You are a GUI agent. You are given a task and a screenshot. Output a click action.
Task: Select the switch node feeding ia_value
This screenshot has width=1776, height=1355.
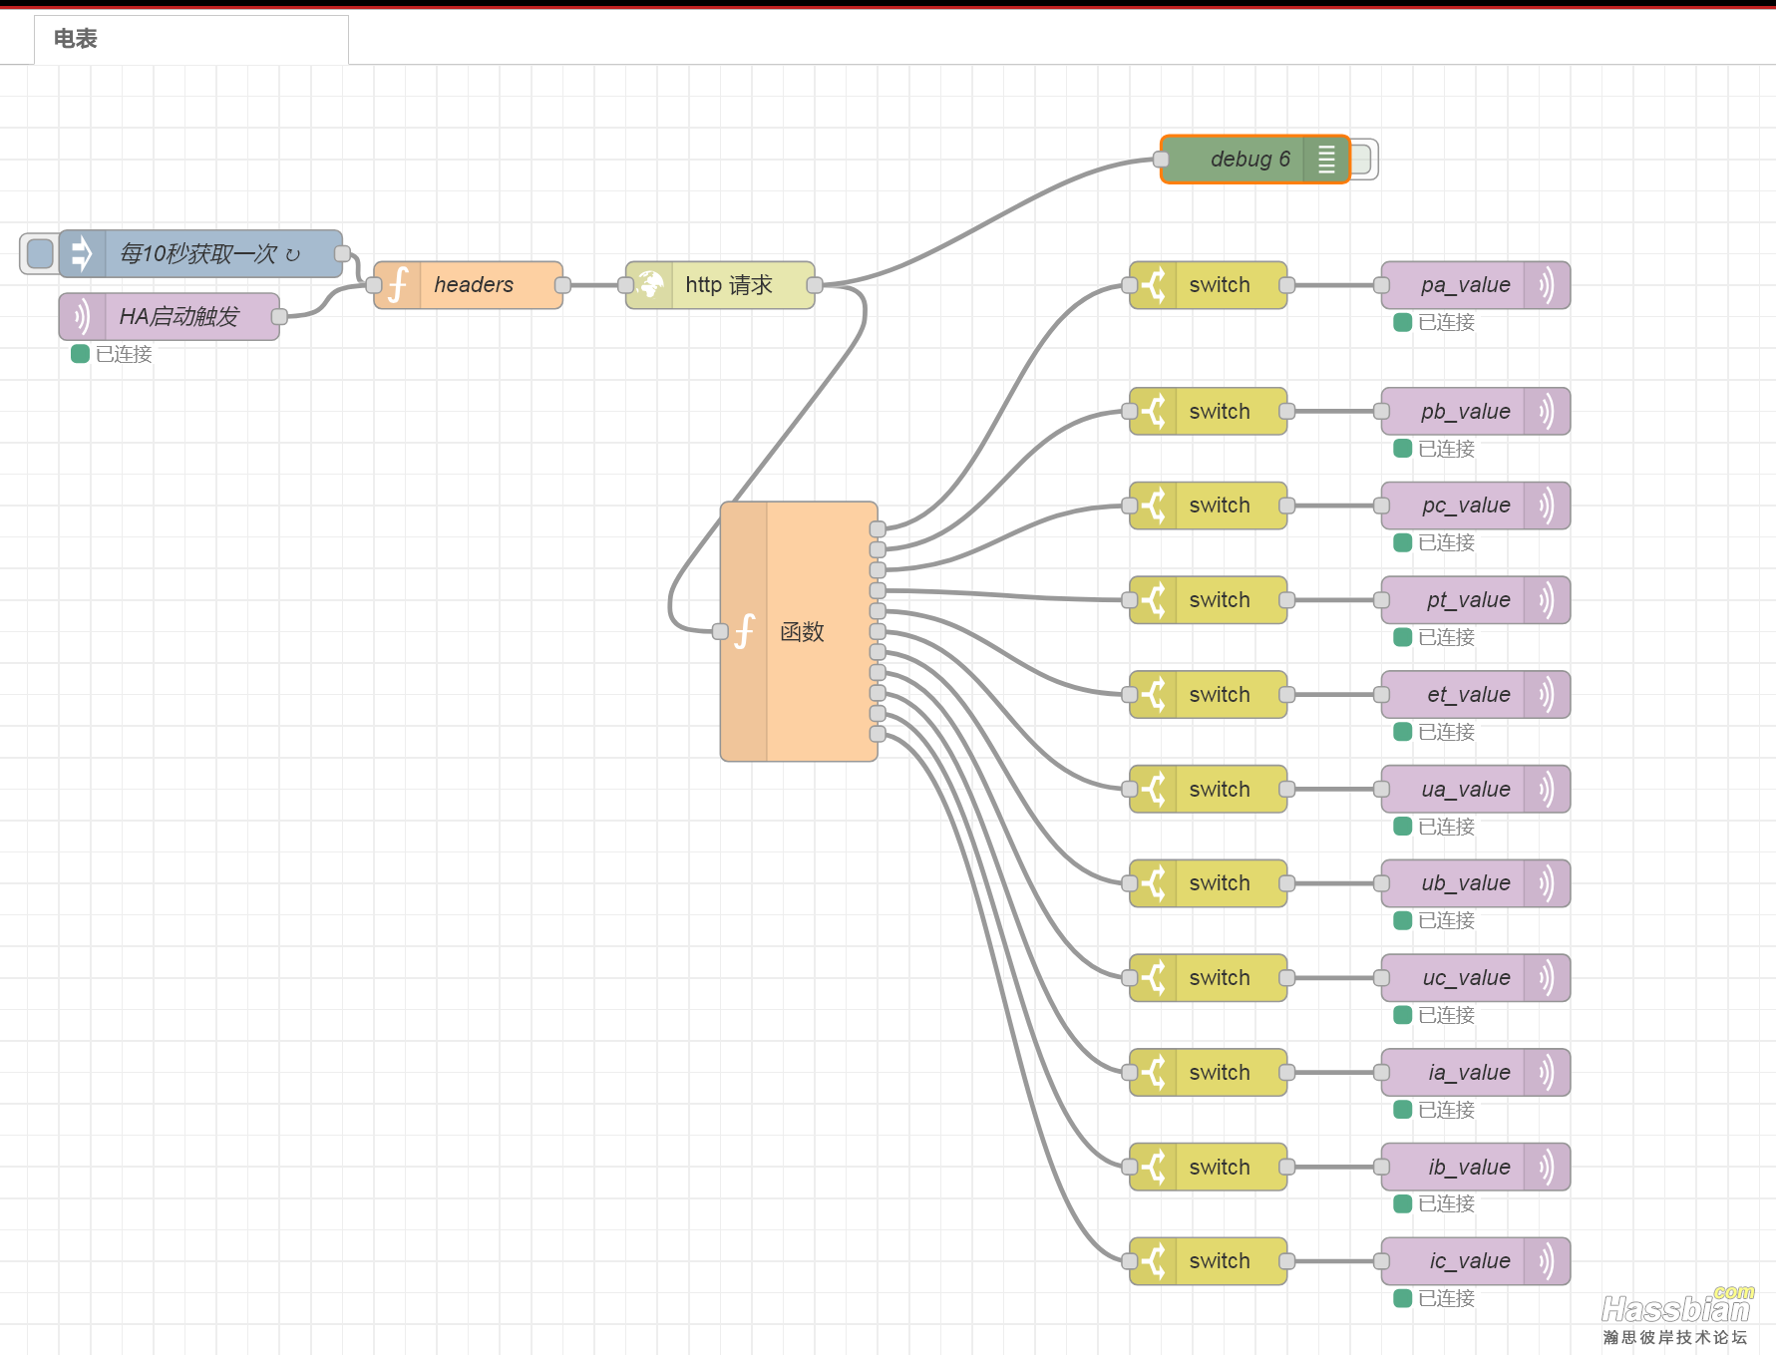point(1209,1072)
